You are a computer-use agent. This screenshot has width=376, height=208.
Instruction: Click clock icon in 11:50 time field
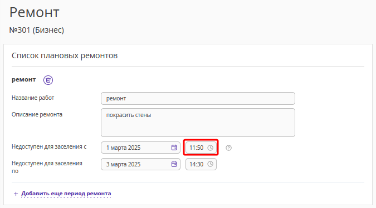coord(211,148)
